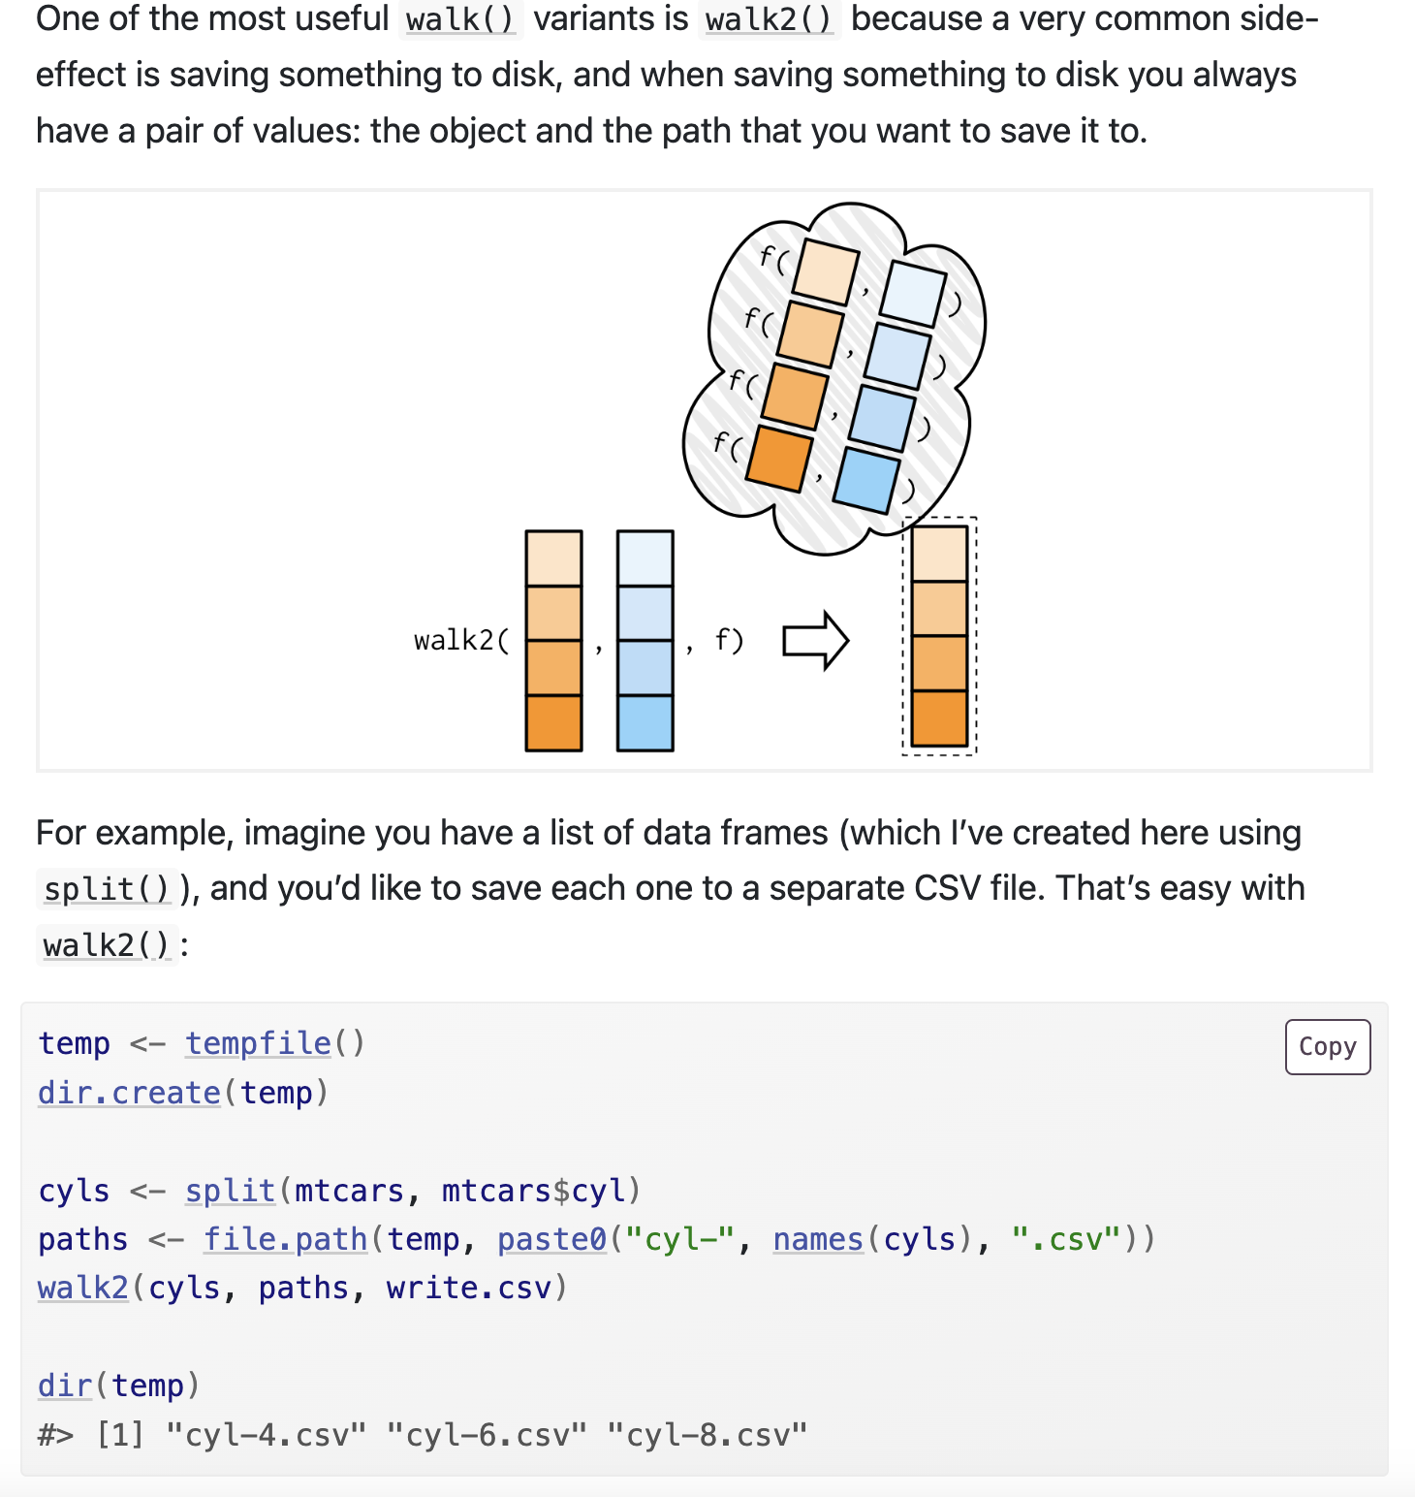Viewport: 1415px width, 1497px height.
Task: Click the "walk2(" label in the diagram
Action: 460,641
